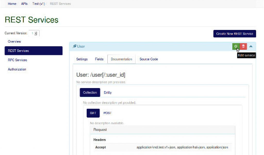Switch to the Entity tab

click(108, 92)
